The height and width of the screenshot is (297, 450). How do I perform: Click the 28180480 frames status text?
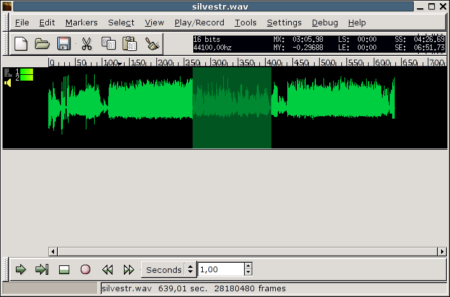[x=250, y=288]
